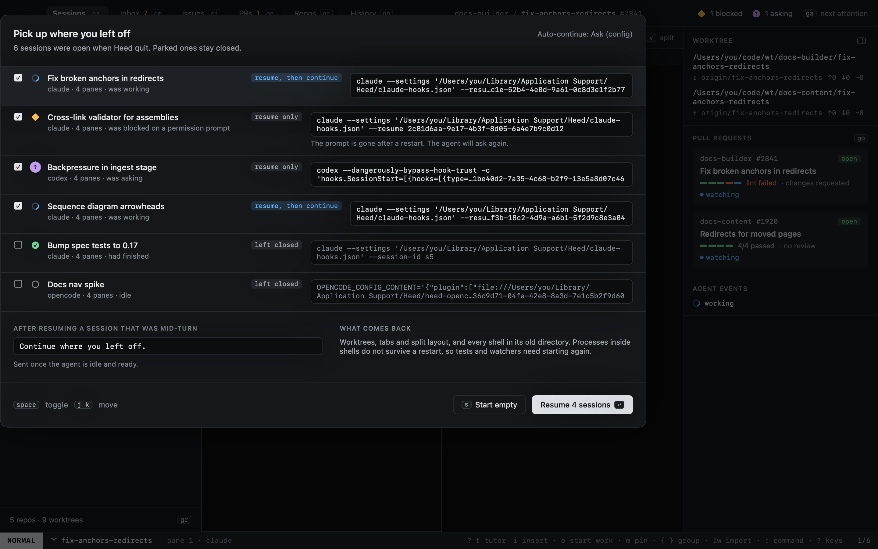The width and height of the screenshot is (878, 549).
Task: Click orange blocked diamond icon for Cross-link validator
Action: 35,117
